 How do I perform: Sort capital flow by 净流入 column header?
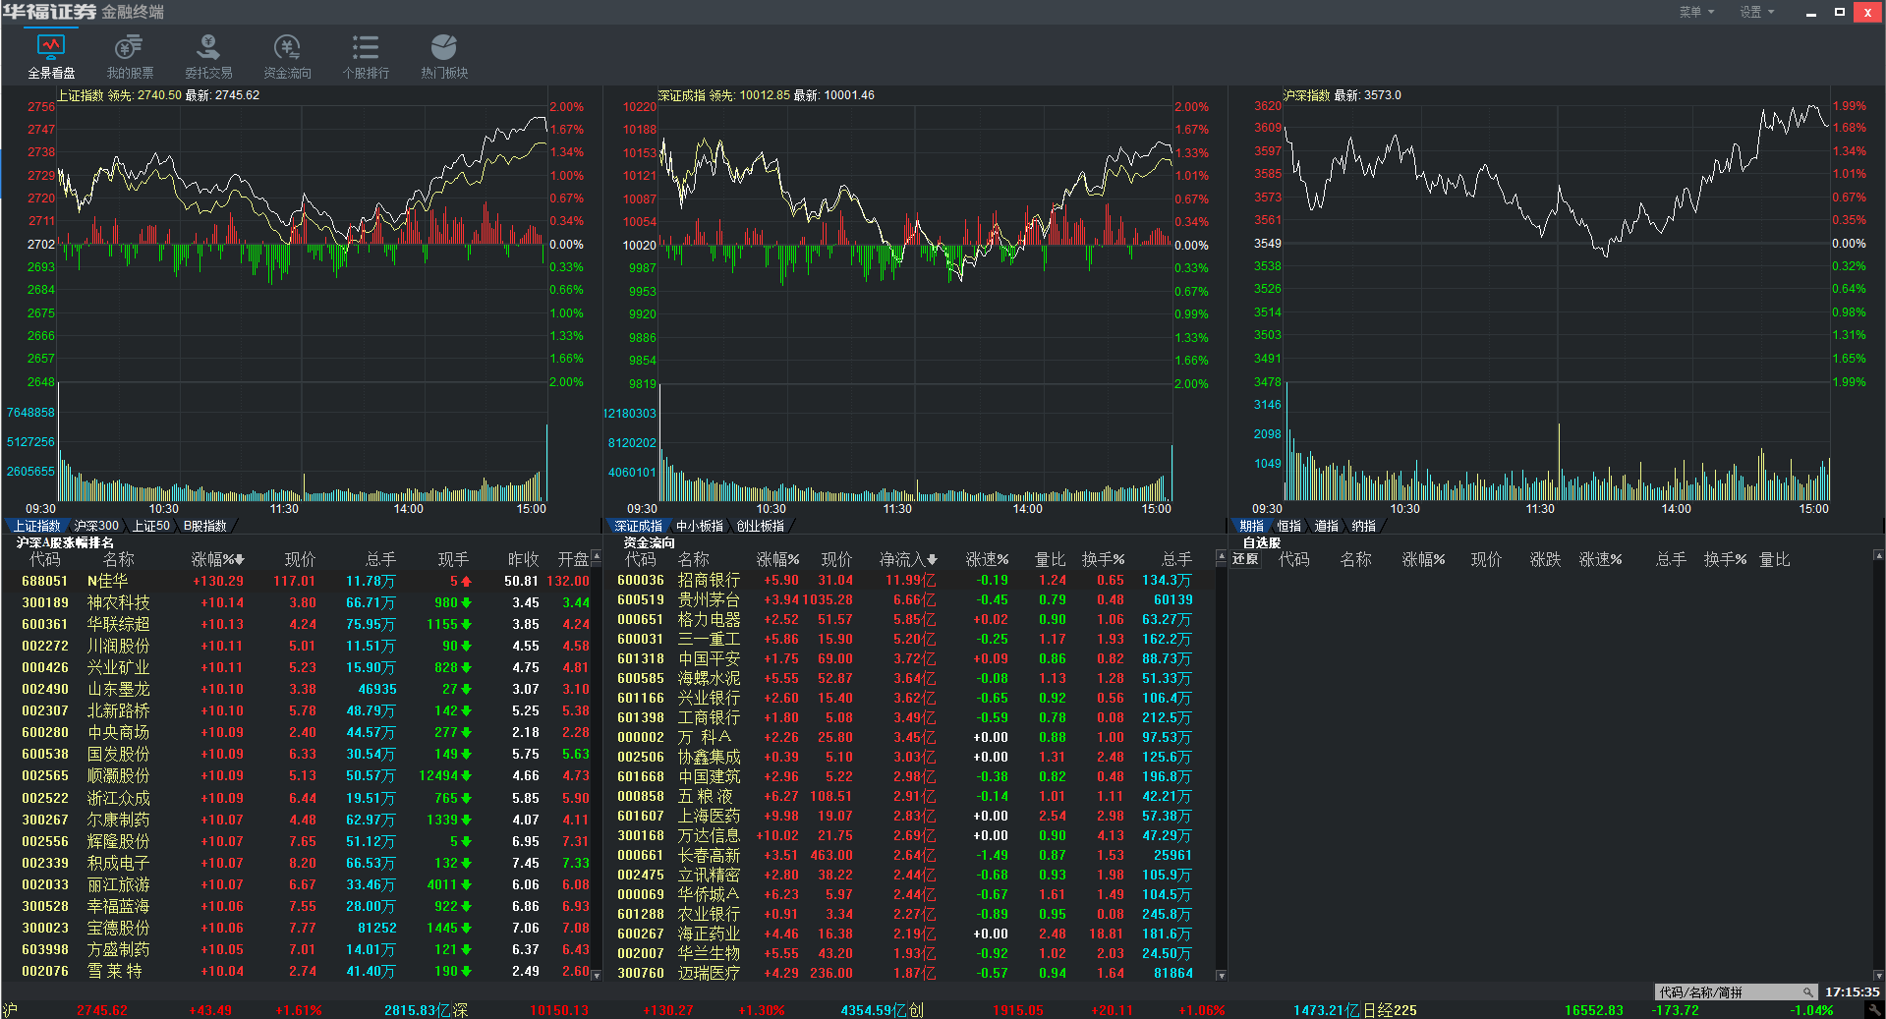[908, 559]
